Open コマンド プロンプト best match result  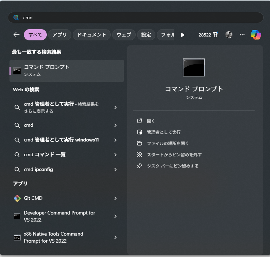tap(67, 71)
